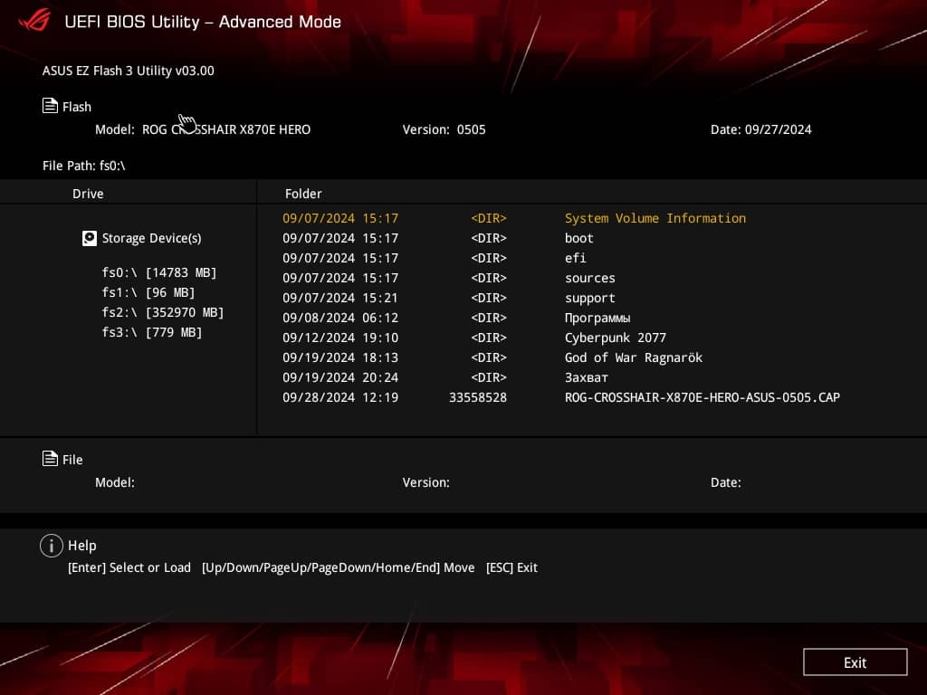927x695 pixels.
Task: Click the Flash section document icon
Action: (50, 106)
